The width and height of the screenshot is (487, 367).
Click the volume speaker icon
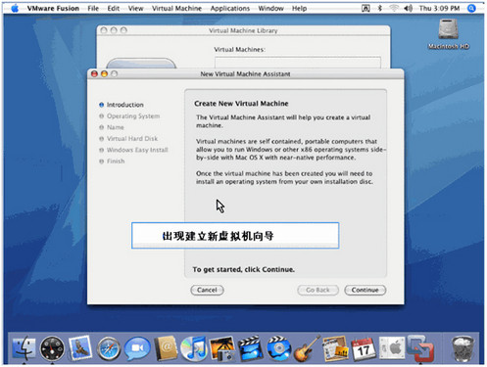coord(408,9)
